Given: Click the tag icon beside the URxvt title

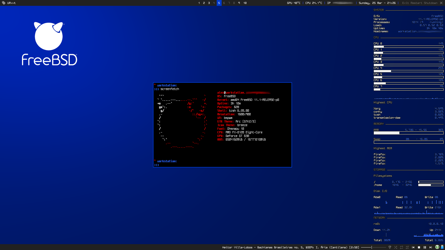Looking at the screenshot, I should click(x=4, y=3).
